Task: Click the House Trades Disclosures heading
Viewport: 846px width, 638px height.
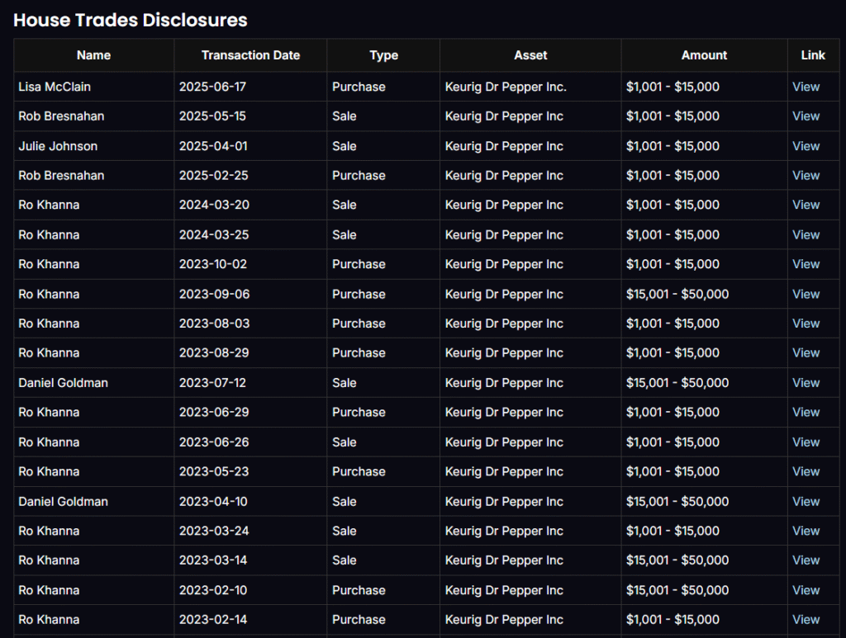Action: 131,20
